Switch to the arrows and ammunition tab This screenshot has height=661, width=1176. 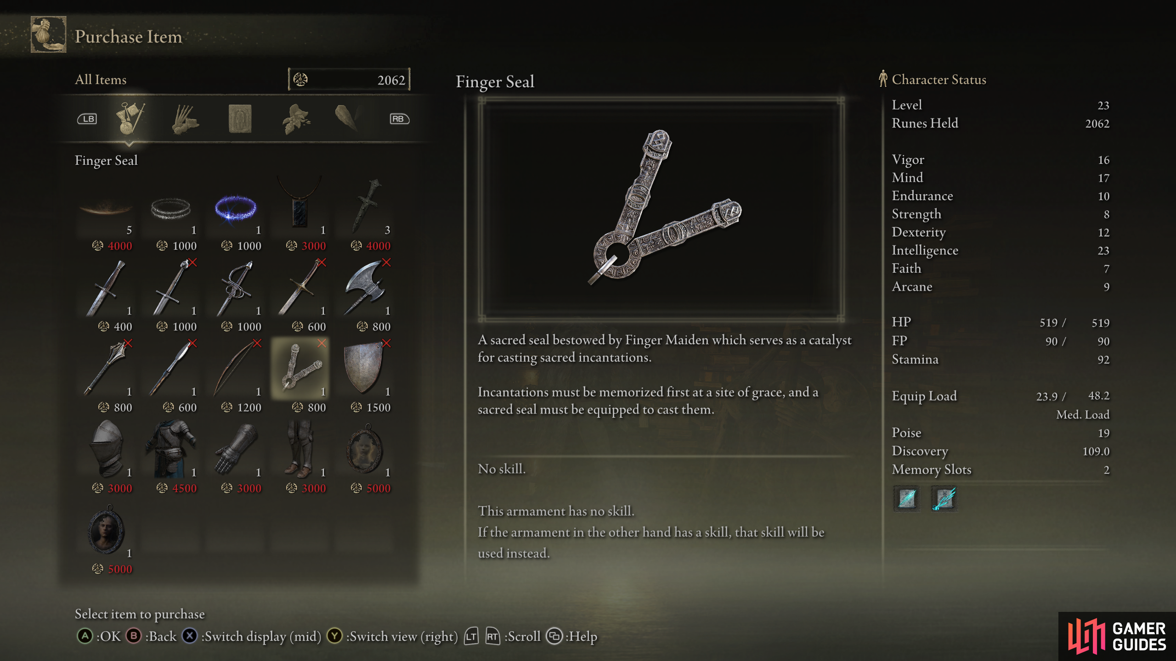(185, 119)
